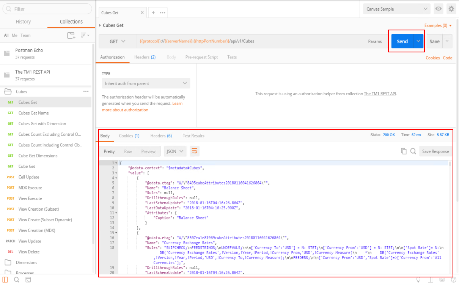The width and height of the screenshot is (459, 285).
Task: Open the request Headers (2) tab
Action: click(x=145, y=57)
